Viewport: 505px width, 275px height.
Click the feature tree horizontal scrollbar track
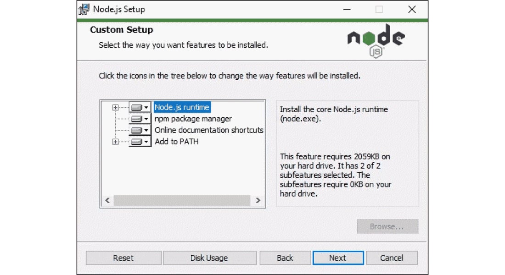coord(182,200)
